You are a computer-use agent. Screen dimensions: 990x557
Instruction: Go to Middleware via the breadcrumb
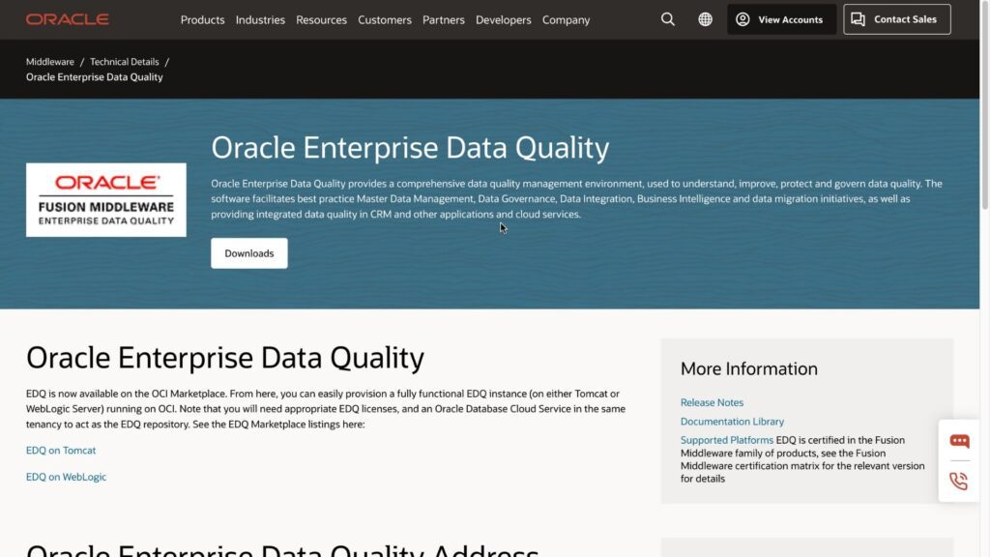pyautogui.click(x=49, y=61)
